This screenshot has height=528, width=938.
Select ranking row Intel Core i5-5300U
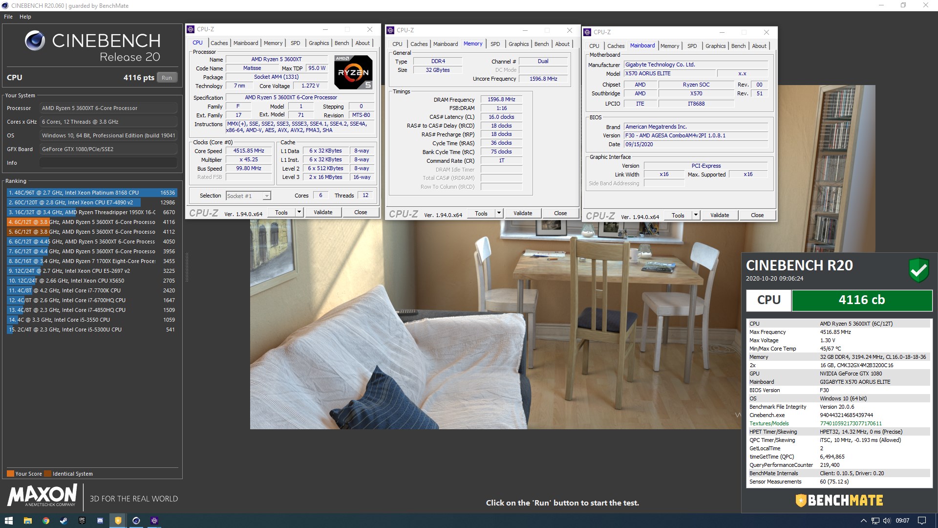tap(91, 330)
